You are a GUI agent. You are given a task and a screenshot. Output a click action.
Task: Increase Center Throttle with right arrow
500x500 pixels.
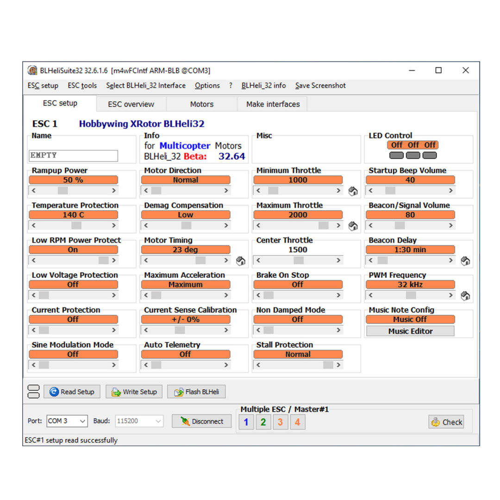click(x=338, y=260)
